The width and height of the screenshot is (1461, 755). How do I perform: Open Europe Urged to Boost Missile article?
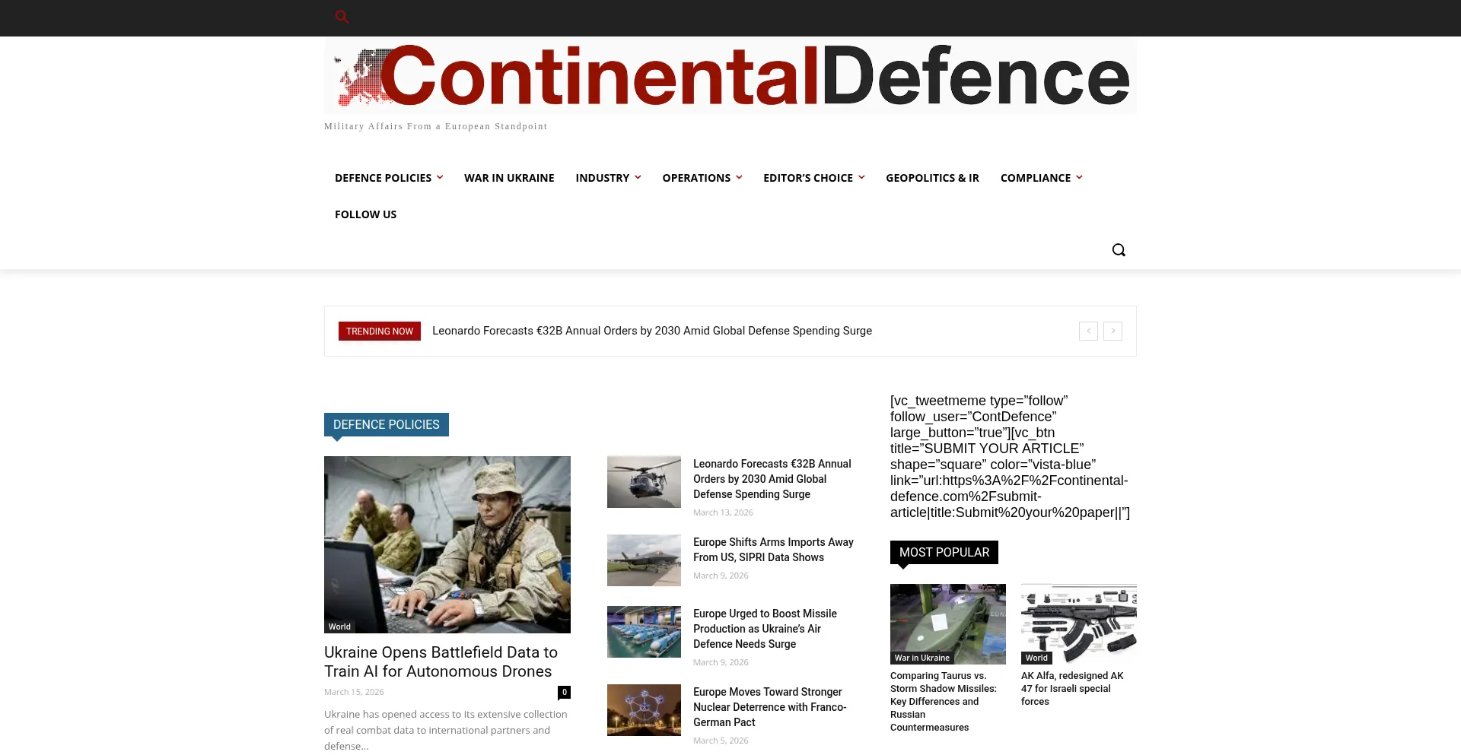coord(765,629)
